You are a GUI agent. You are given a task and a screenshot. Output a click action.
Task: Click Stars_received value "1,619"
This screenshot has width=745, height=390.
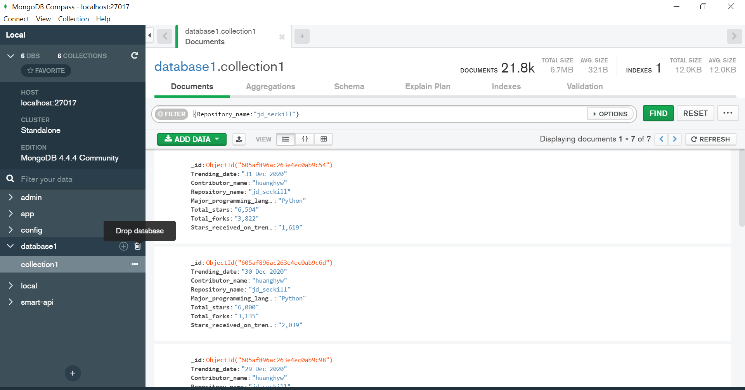[x=290, y=228]
